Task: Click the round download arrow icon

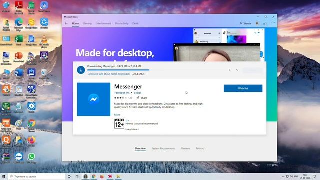Action: coord(81,70)
